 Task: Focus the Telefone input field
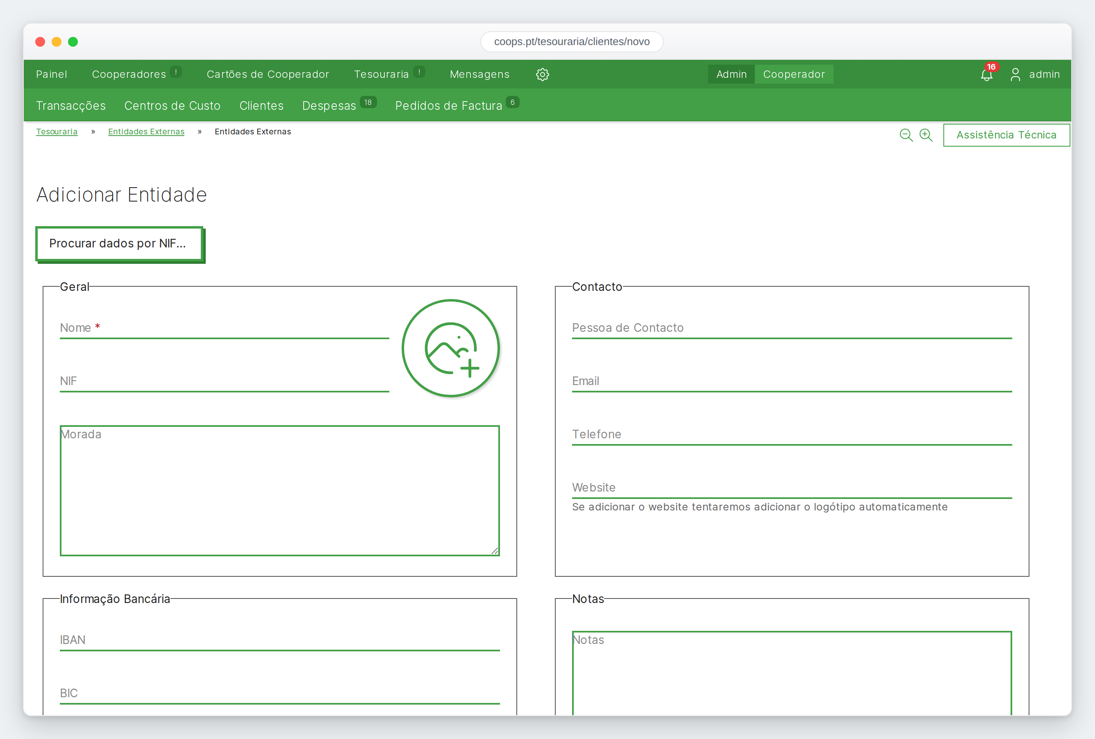792,434
